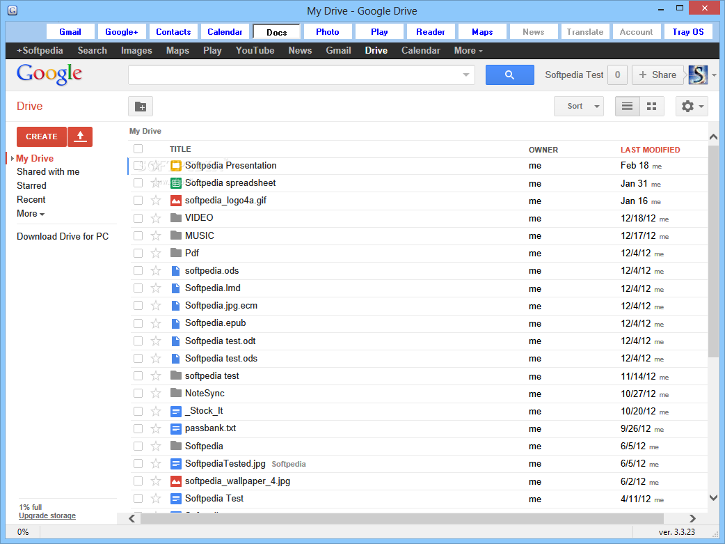Click the OWNER column header
Image resolution: width=725 pixels, height=544 pixels.
pyautogui.click(x=543, y=150)
